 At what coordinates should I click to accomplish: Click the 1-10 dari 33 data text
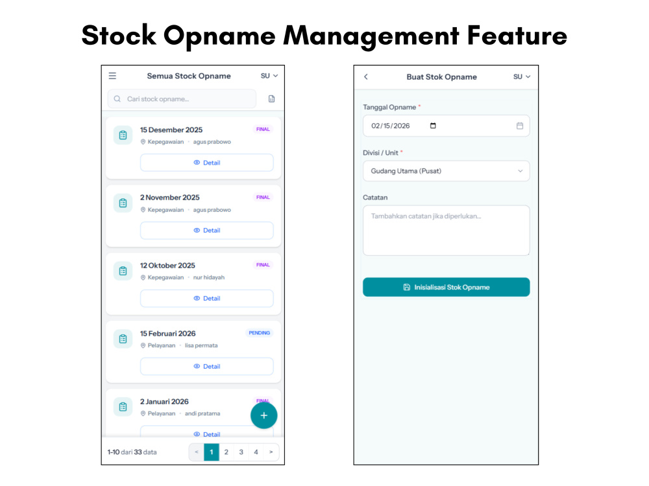coord(132,452)
